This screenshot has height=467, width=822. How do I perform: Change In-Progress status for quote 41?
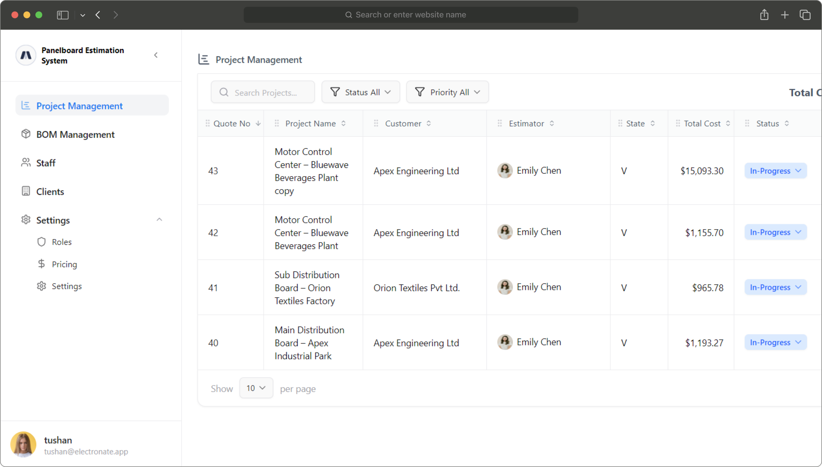tap(775, 287)
